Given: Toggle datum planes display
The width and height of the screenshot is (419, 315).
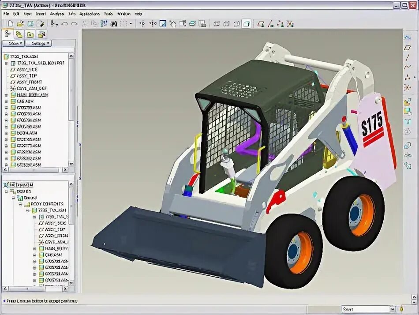Looking at the screenshot, I should pyautogui.click(x=261, y=24).
